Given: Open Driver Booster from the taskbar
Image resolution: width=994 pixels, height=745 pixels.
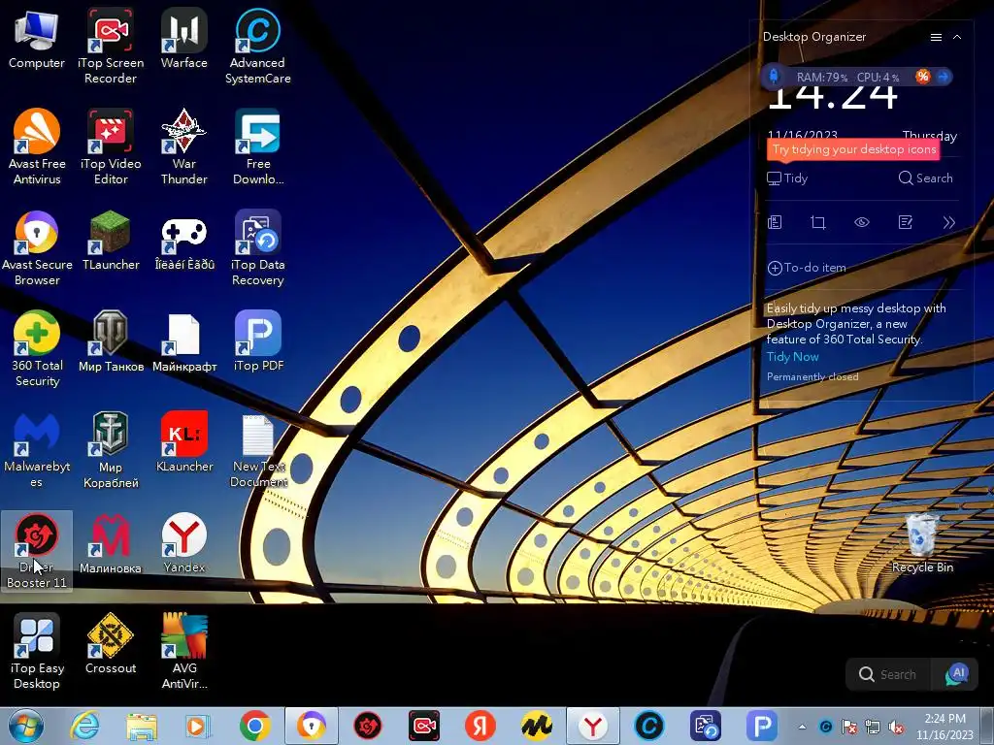Looking at the screenshot, I should [x=368, y=726].
